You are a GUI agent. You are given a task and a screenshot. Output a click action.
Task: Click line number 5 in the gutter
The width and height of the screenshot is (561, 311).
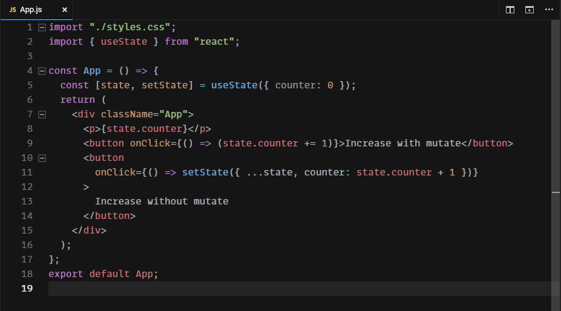30,85
